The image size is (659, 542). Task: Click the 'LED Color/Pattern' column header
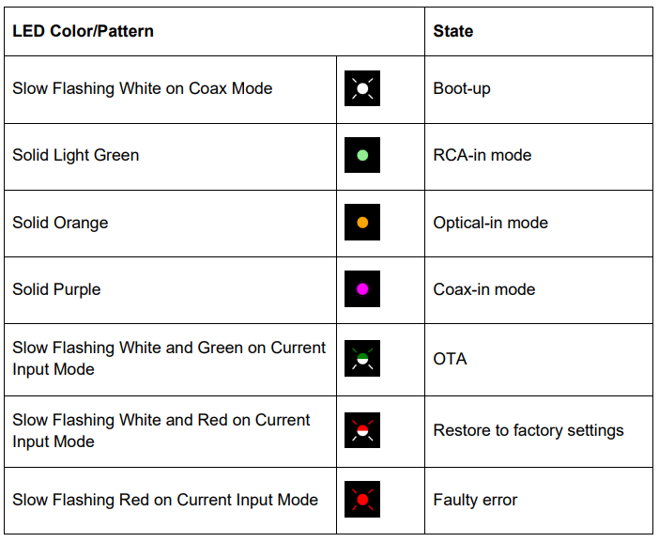pos(83,31)
